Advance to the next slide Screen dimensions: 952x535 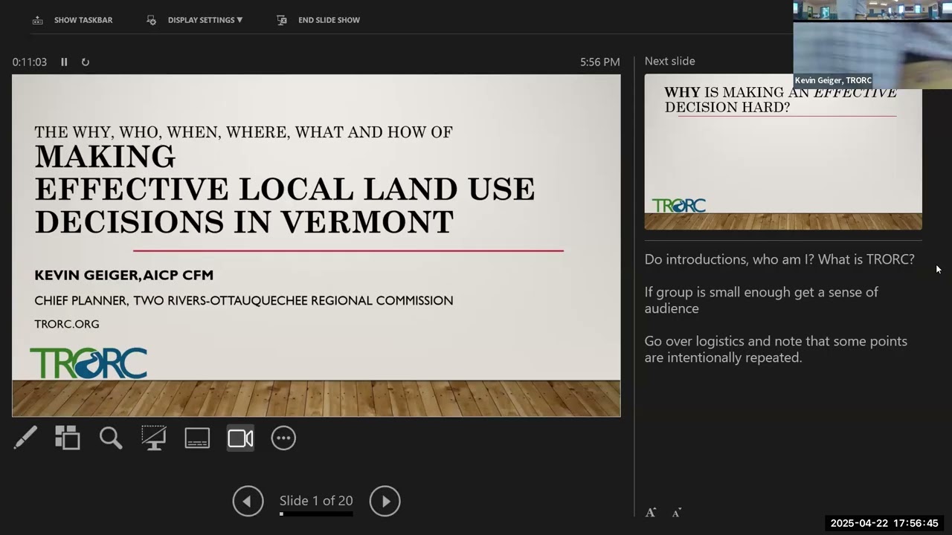(x=385, y=502)
